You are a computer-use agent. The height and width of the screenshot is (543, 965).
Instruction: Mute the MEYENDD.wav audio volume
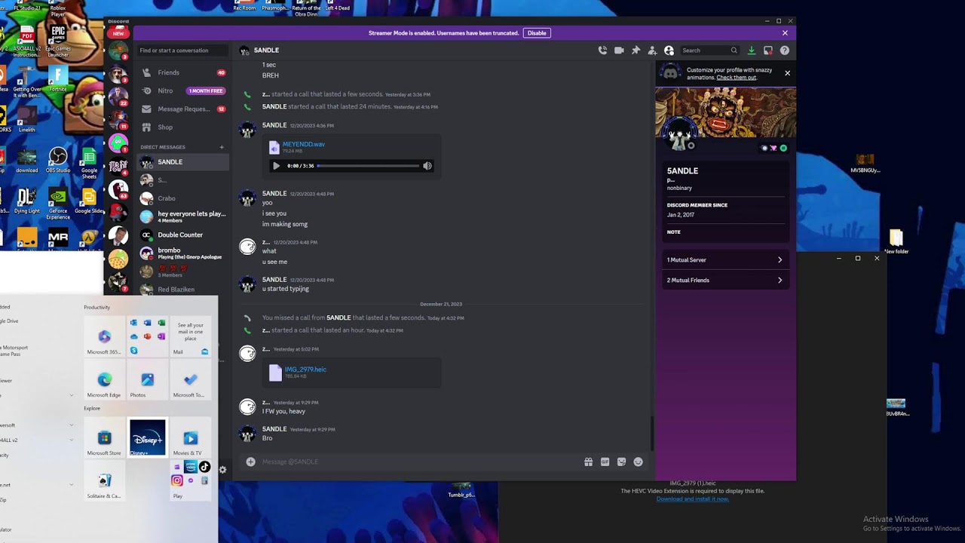[x=427, y=166]
